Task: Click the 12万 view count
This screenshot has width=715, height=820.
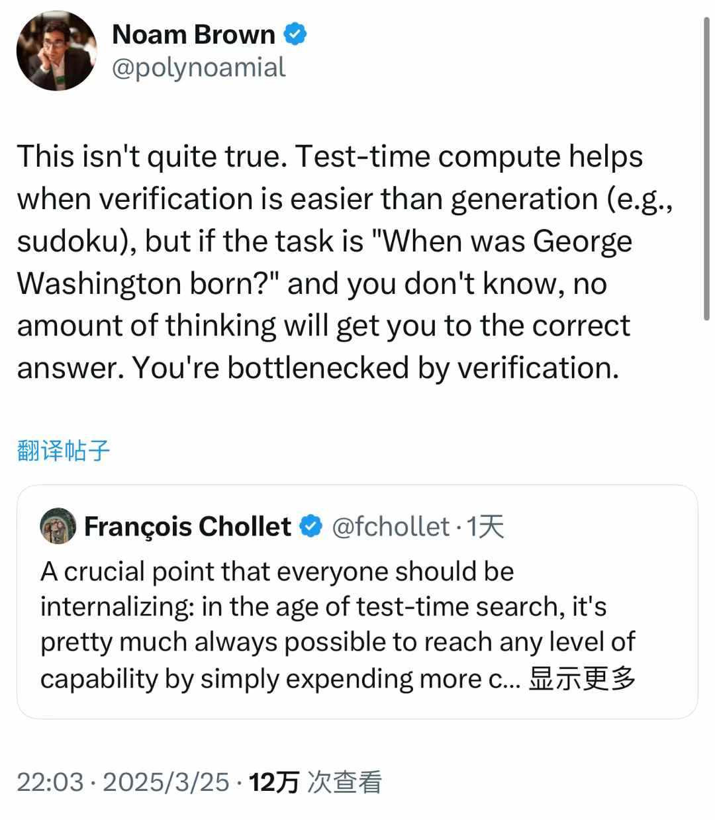Action: [x=273, y=782]
